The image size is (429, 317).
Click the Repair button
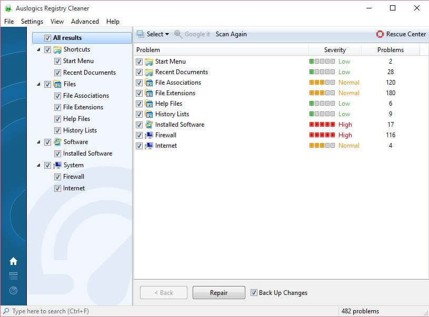point(219,293)
